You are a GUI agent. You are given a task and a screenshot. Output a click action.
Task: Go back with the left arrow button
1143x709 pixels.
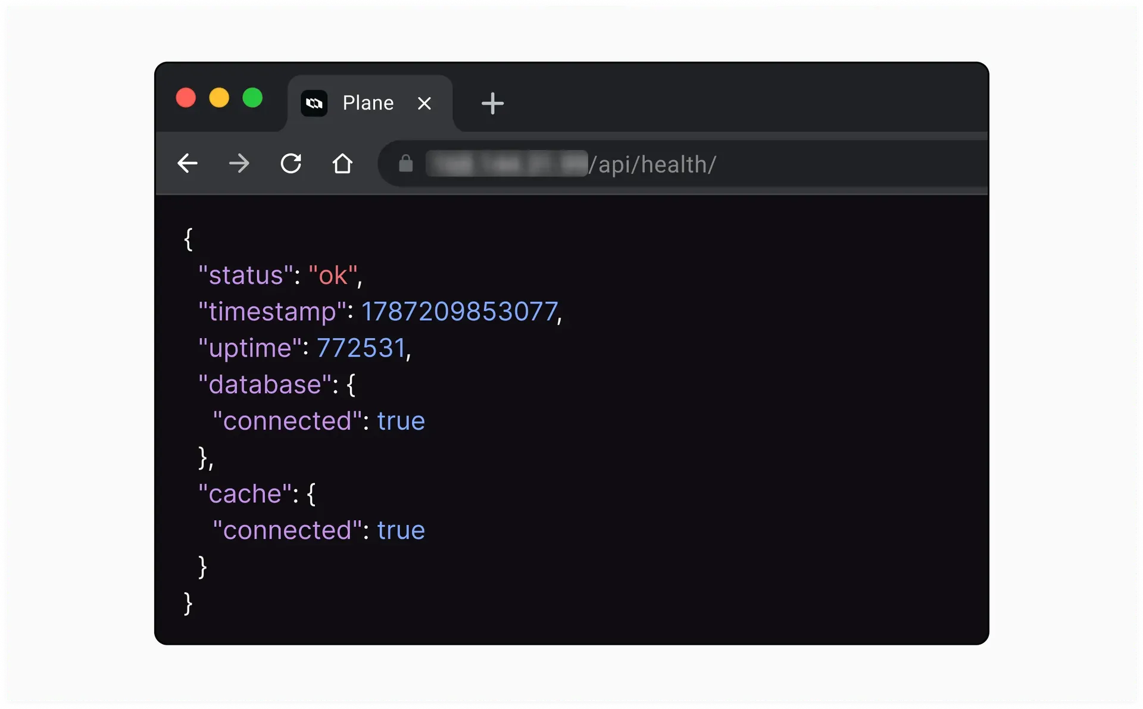[x=188, y=163]
